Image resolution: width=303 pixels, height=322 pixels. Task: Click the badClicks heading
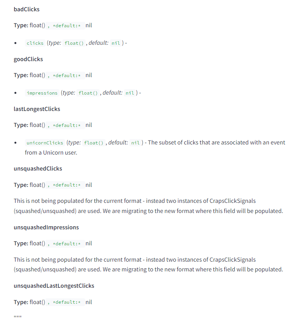(26, 9)
